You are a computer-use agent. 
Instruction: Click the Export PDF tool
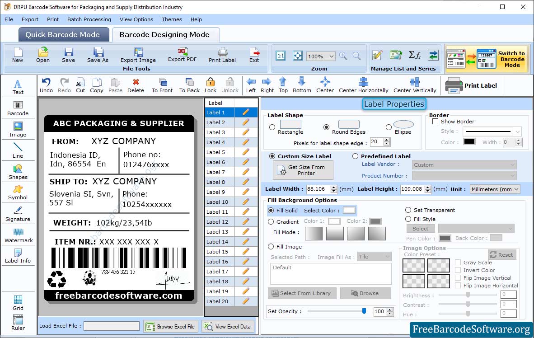[x=182, y=55]
